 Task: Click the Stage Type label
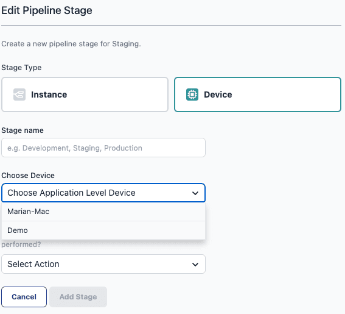coord(21,68)
